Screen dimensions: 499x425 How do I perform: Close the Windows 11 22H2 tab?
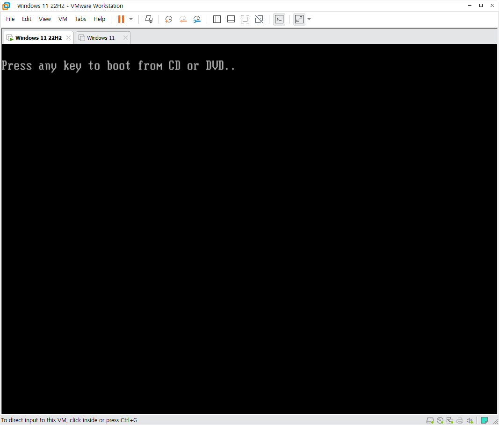pyautogui.click(x=68, y=37)
